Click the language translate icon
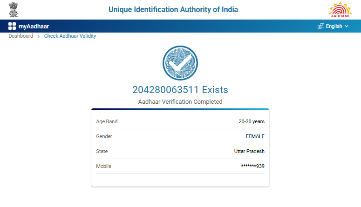The image size is (361, 207). click(320, 26)
